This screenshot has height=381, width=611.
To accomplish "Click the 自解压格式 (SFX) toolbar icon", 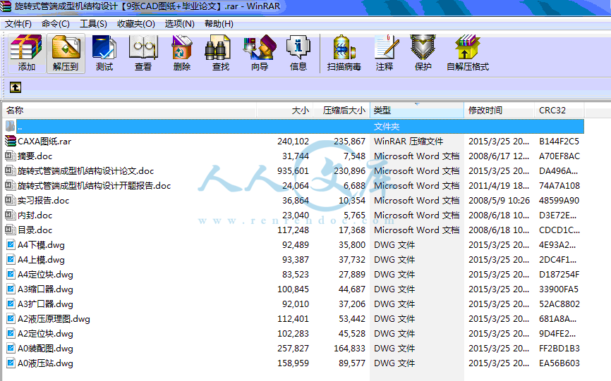I will 467,47.
